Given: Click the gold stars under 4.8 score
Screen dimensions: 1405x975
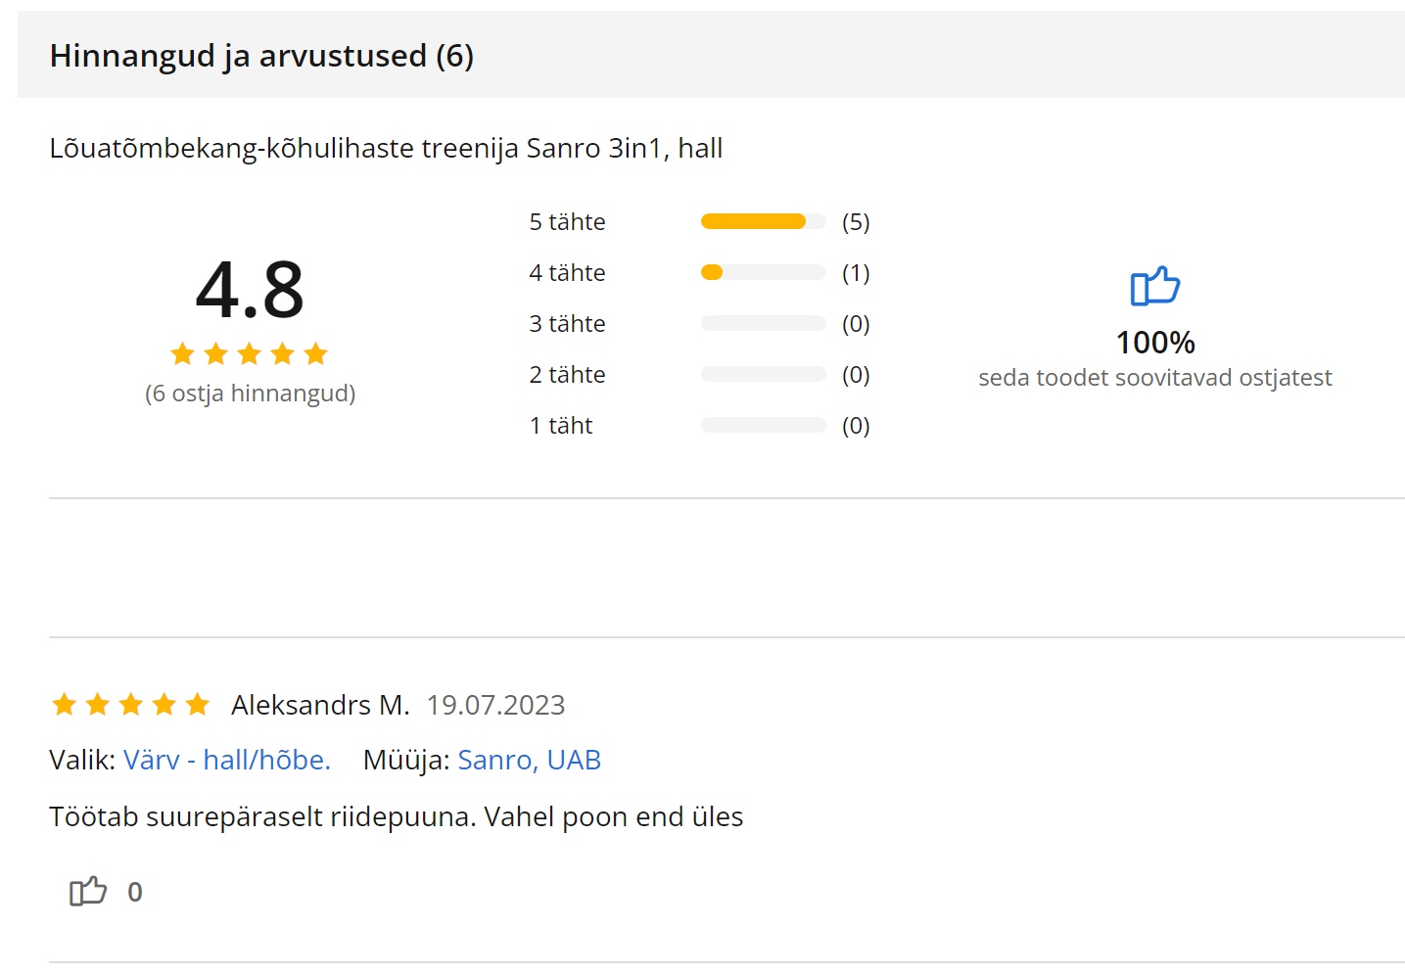Looking at the screenshot, I should [x=250, y=353].
